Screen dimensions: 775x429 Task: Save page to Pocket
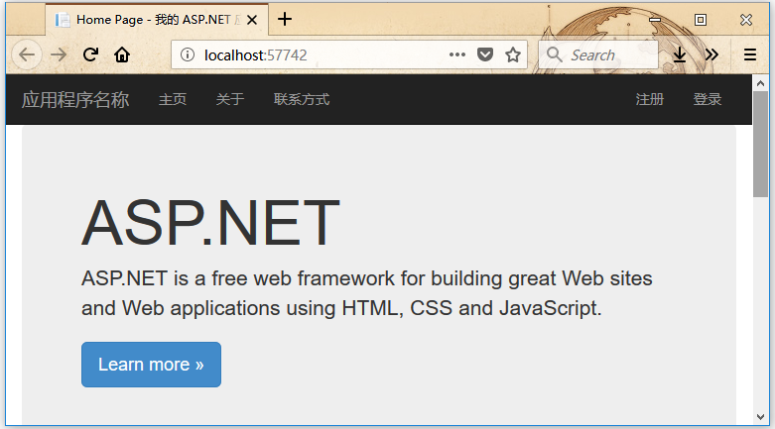coord(485,54)
